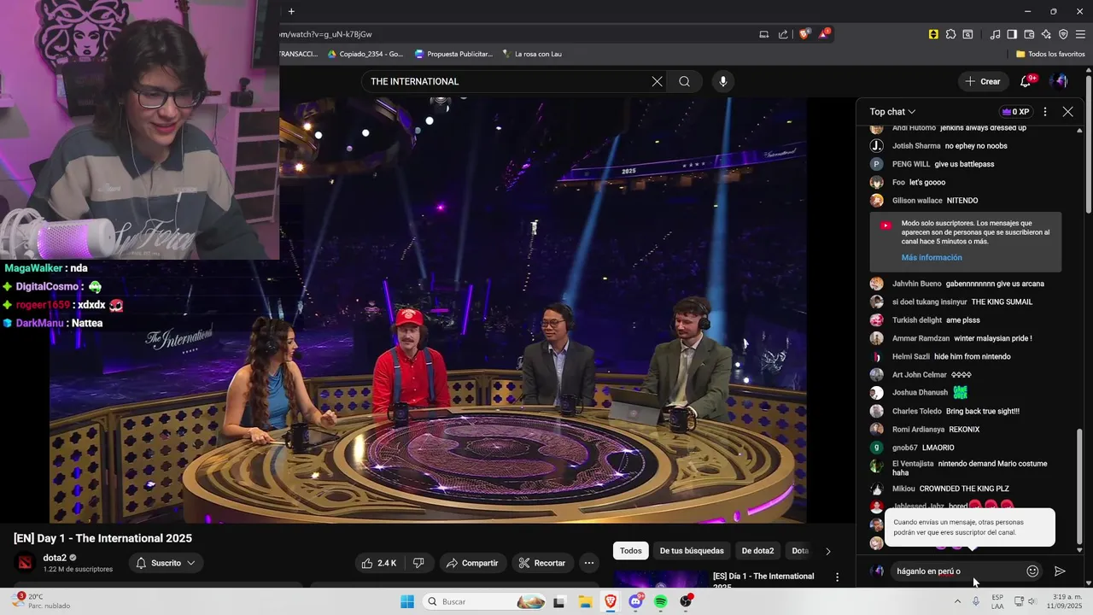
Task: Click the YouTube search magnifier button
Action: 685,81
